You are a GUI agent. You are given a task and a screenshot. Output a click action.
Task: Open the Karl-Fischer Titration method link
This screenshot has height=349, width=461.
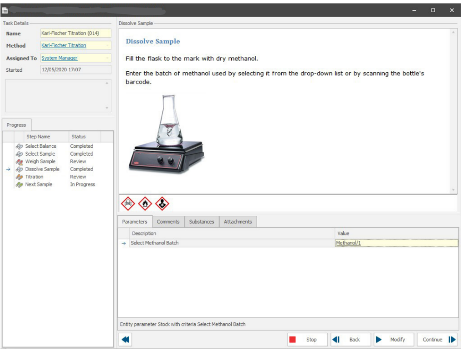[x=64, y=46]
